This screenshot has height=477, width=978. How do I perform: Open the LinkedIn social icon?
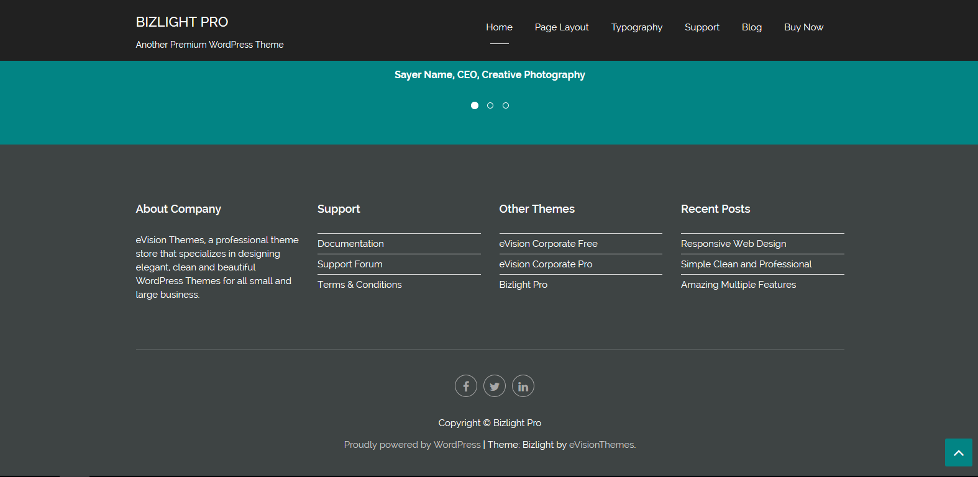[523, 386]
